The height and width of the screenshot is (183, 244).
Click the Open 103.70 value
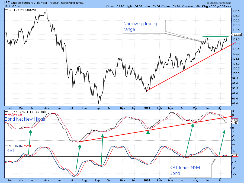click(115, 7)
